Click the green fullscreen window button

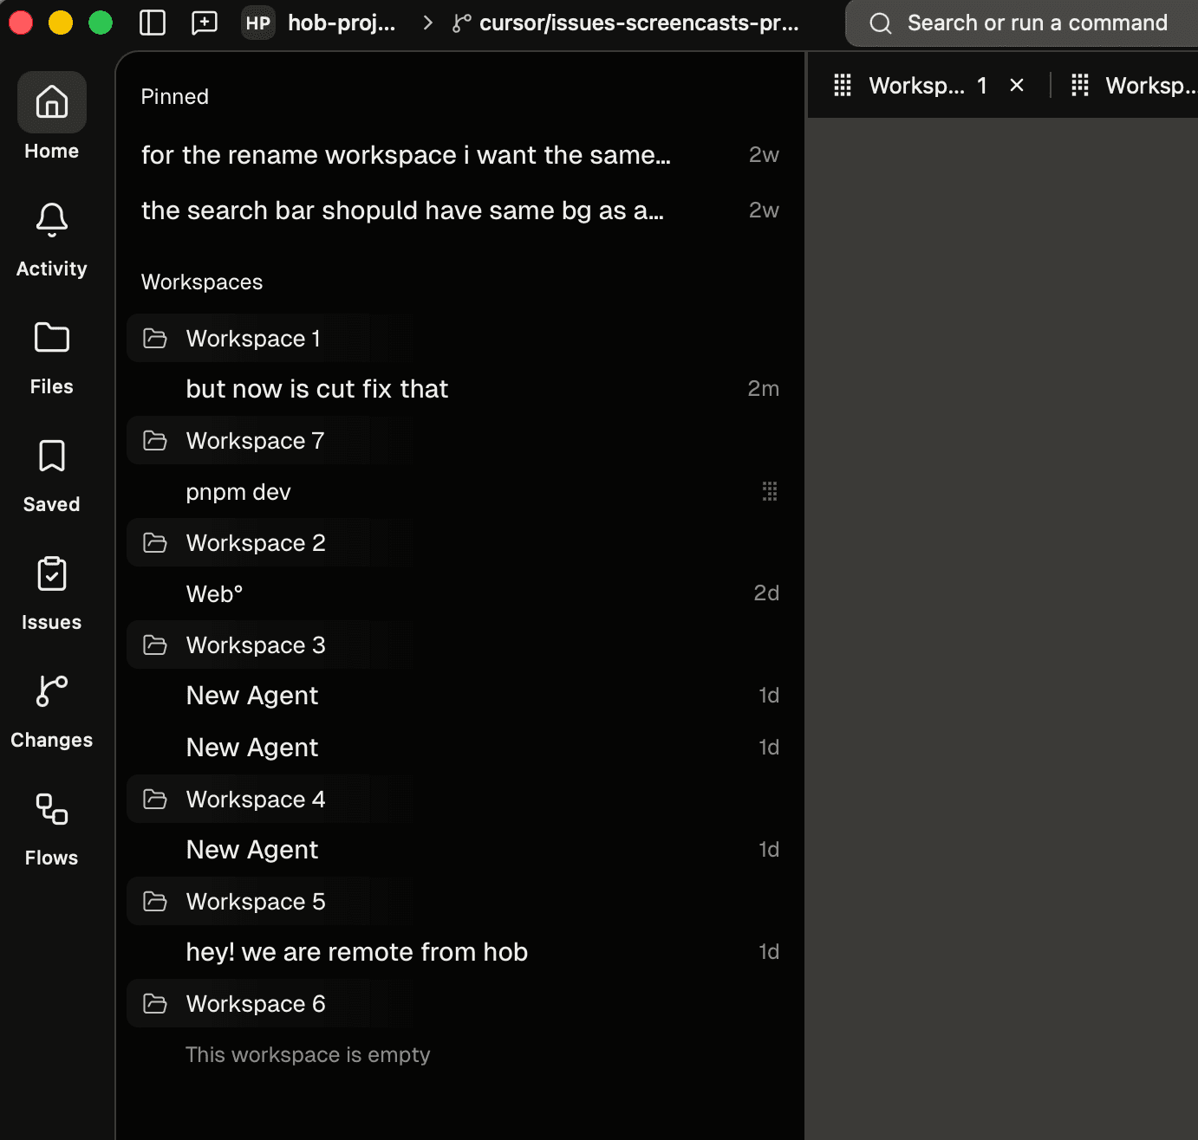(101, 23)
